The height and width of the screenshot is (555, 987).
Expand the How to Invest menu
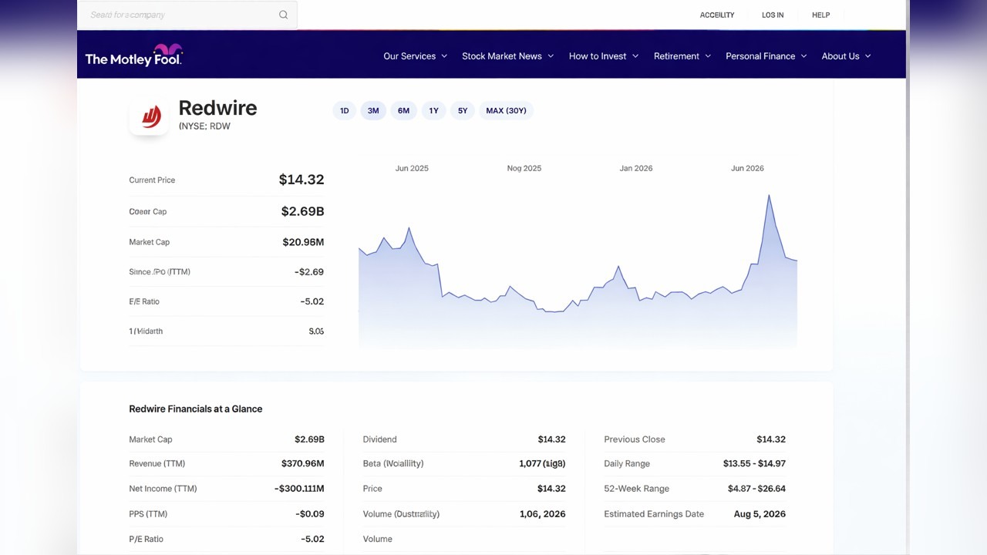[x=603, y=56]
